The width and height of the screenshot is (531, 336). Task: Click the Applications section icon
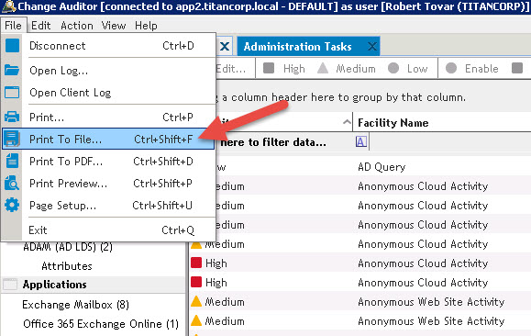coord(10,284)
